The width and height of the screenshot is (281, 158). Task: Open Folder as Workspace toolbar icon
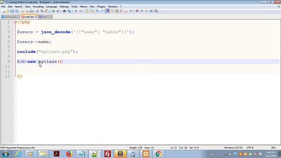point(126,11)
